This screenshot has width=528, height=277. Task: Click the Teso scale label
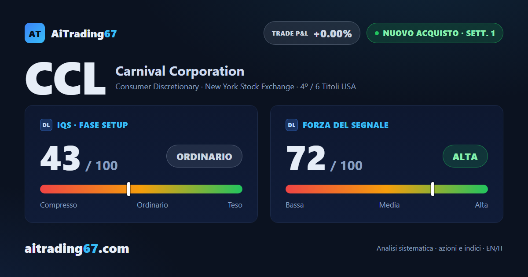coord(235,205)
